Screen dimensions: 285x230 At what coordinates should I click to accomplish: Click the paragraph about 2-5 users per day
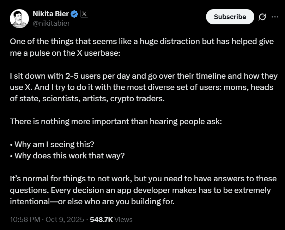pyautogui.click(x=141, y=87)
